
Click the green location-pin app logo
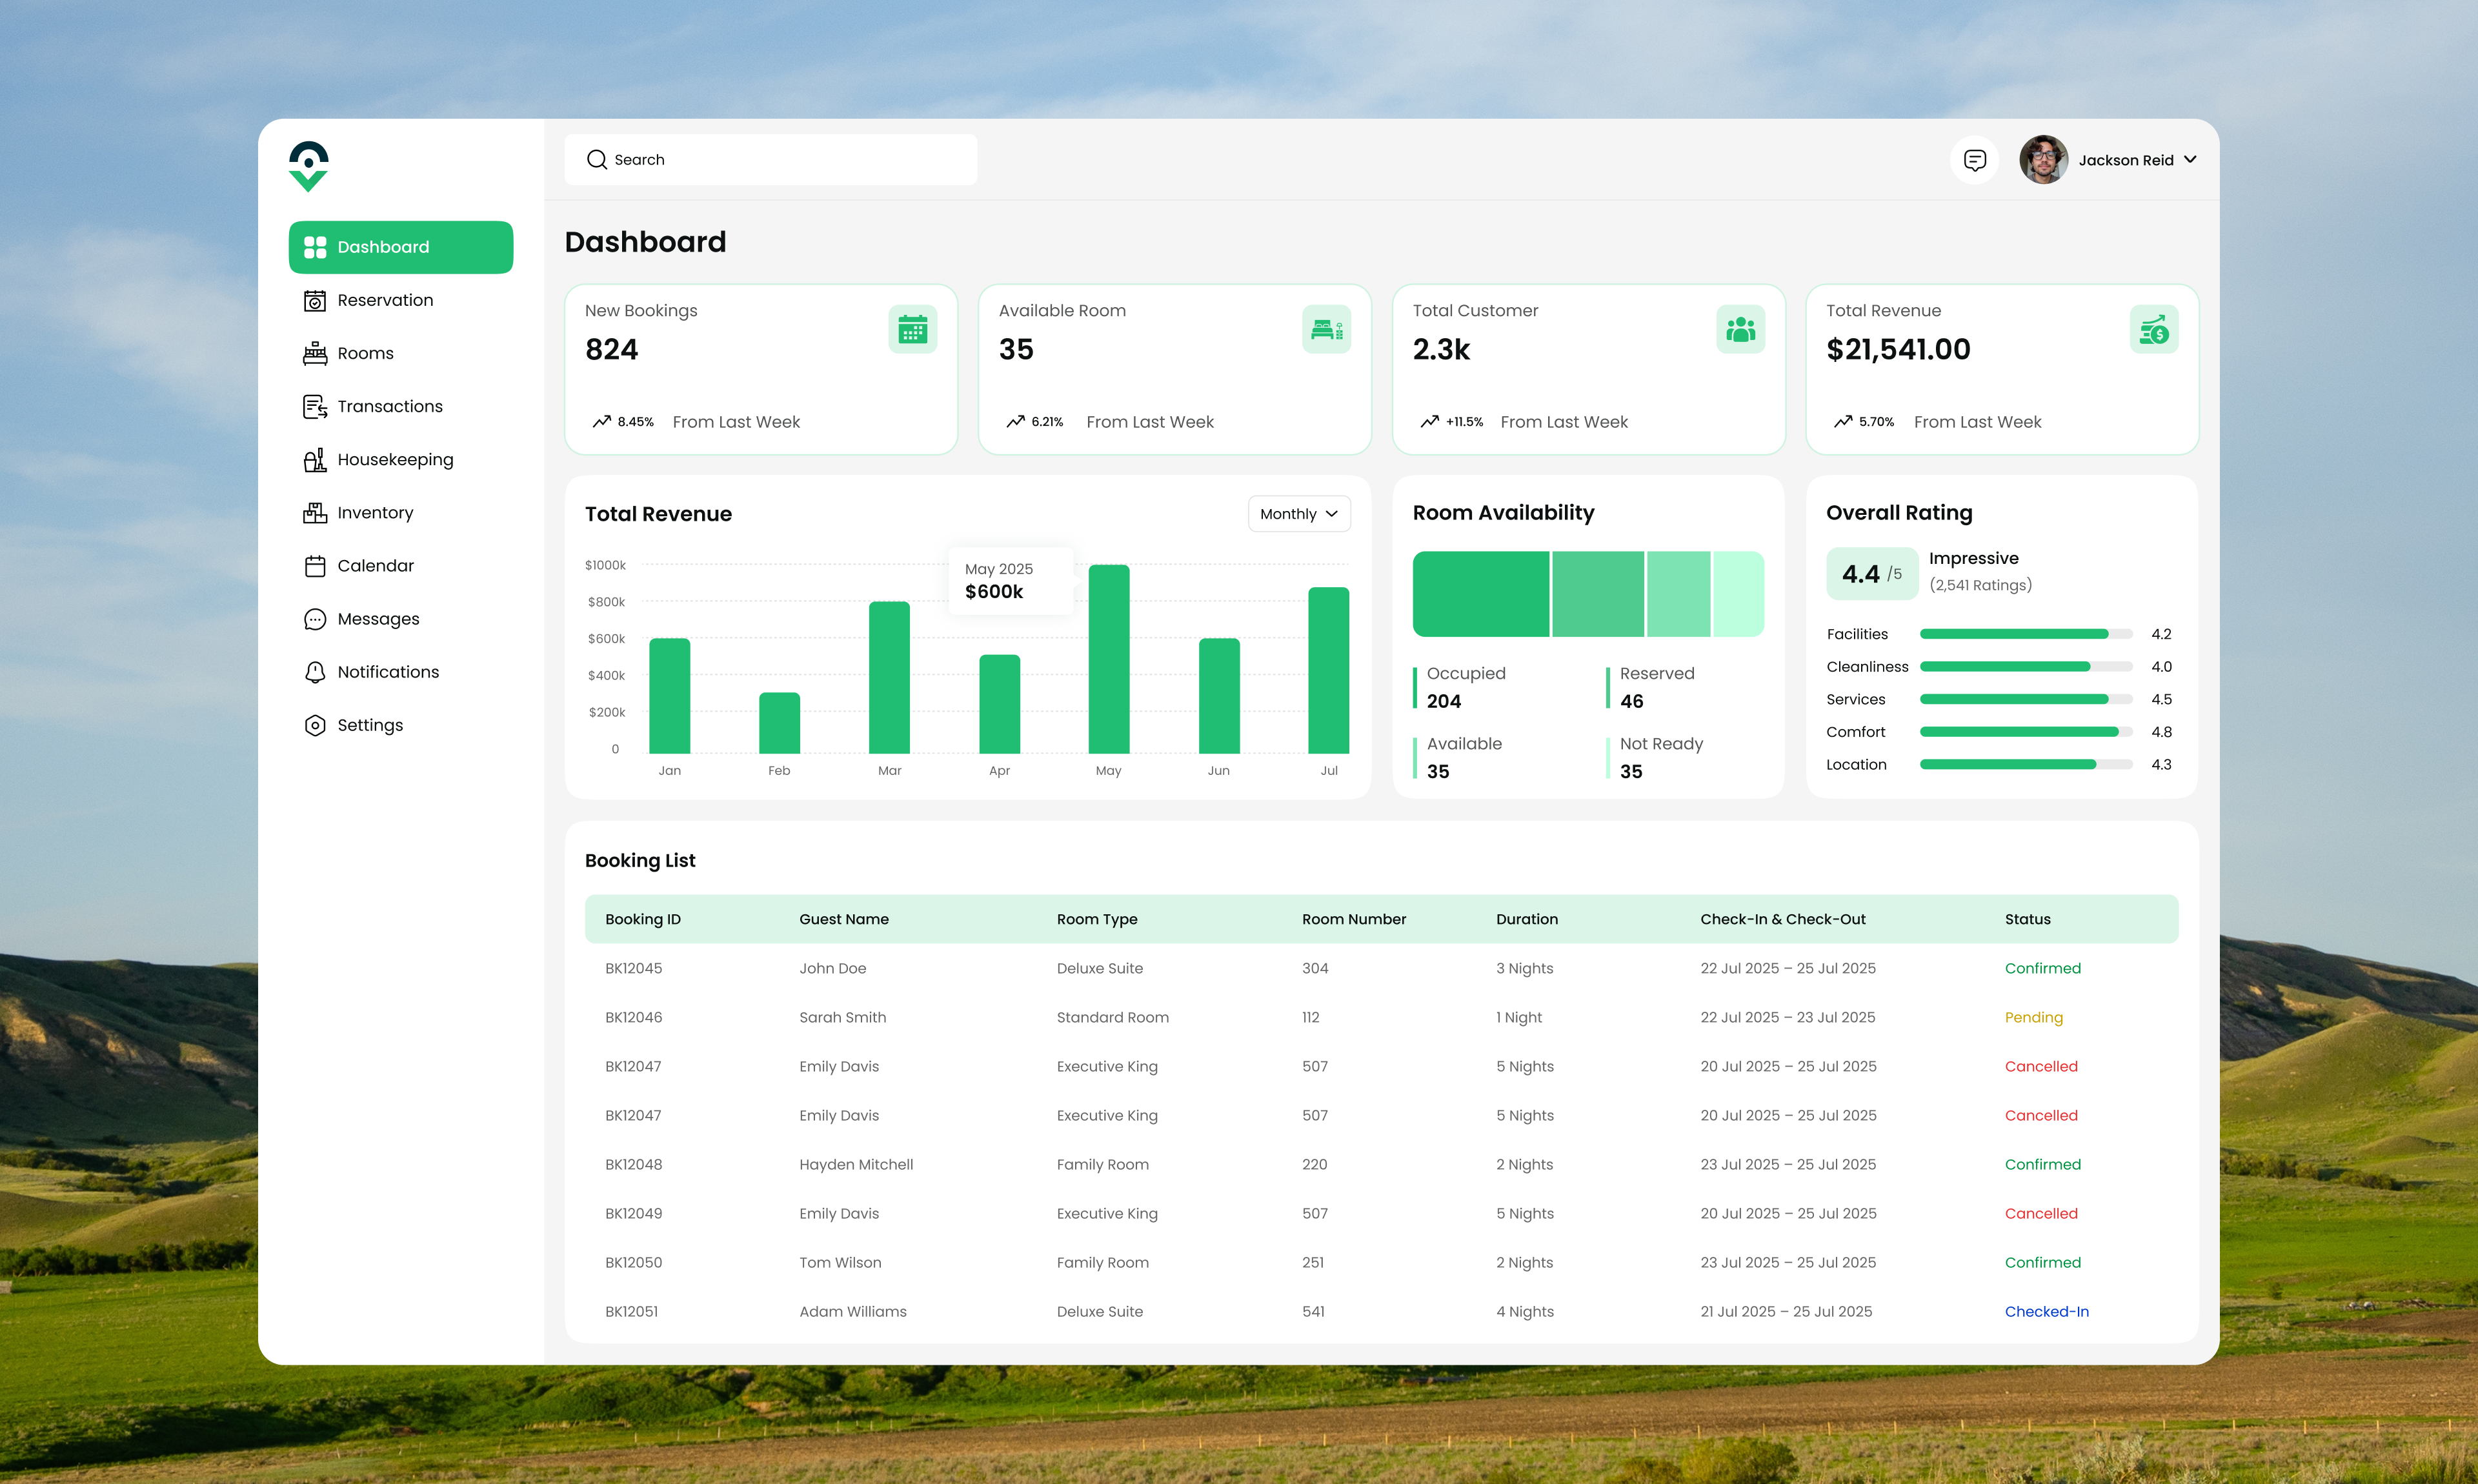click(308, 166)
